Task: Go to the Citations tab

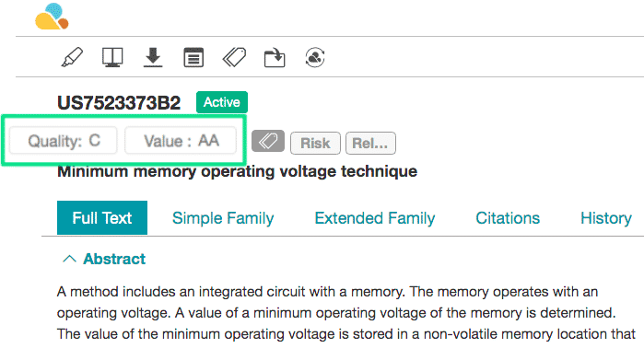Action: tap(508, 218)
